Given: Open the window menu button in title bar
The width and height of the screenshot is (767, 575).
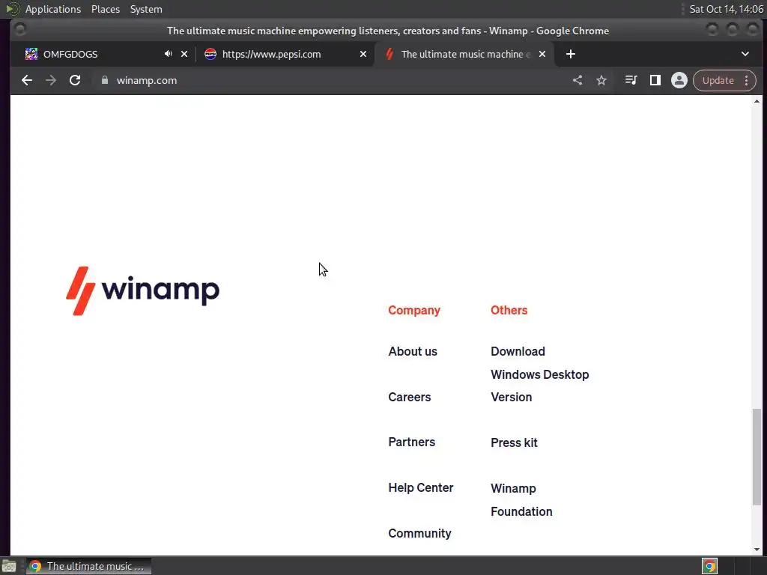Looking at the screenshot, I should click(x=20, y=30).
